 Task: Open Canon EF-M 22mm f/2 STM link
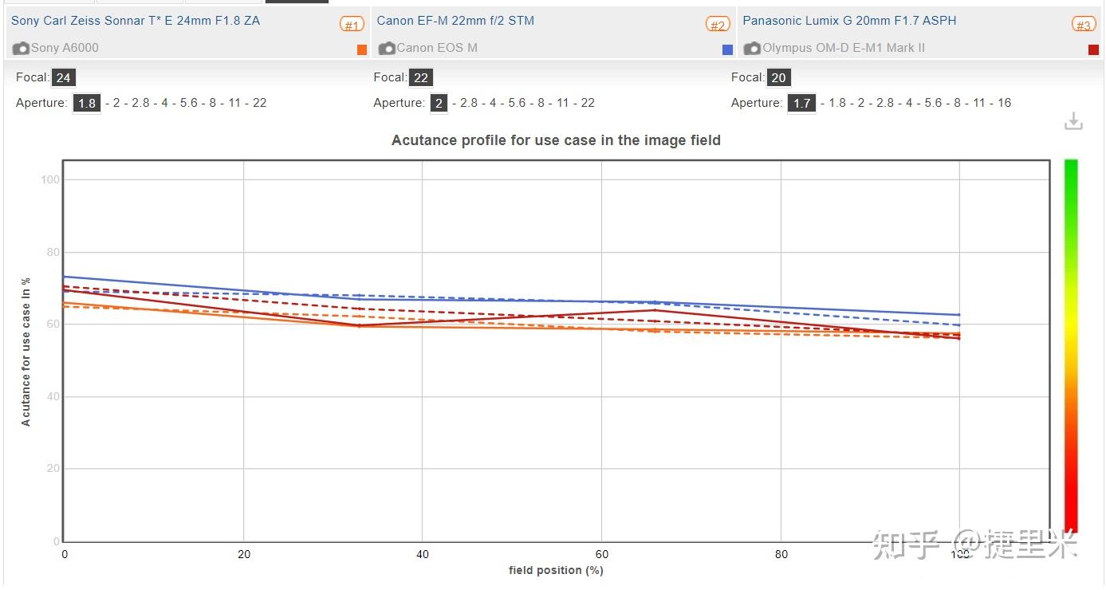point(455,21)
